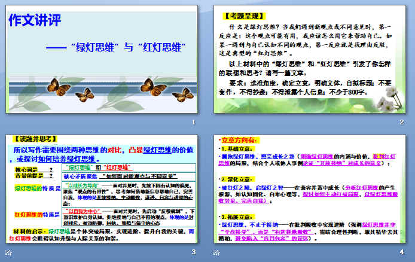Select the 读题并思考 slide thumbnail
This screenshot has height=262, width=415.
[x=102, y=190]
